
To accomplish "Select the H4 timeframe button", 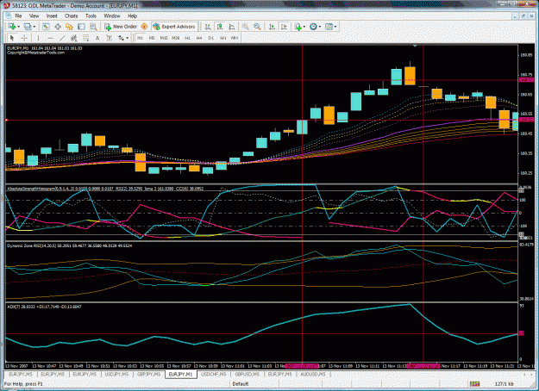I will tap(199, 38).
